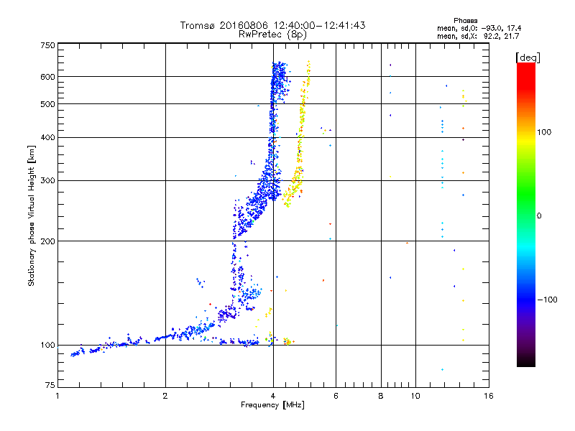The image size is (575, 431).
Task: Click the colorbar tick label "-100"
Action: pos(548,300)
